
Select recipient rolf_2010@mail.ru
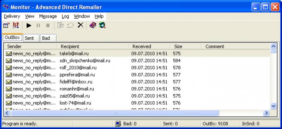[x=78, y=68]
